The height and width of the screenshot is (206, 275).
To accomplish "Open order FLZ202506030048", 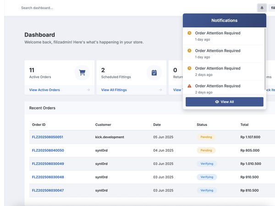I will point(48,177).
